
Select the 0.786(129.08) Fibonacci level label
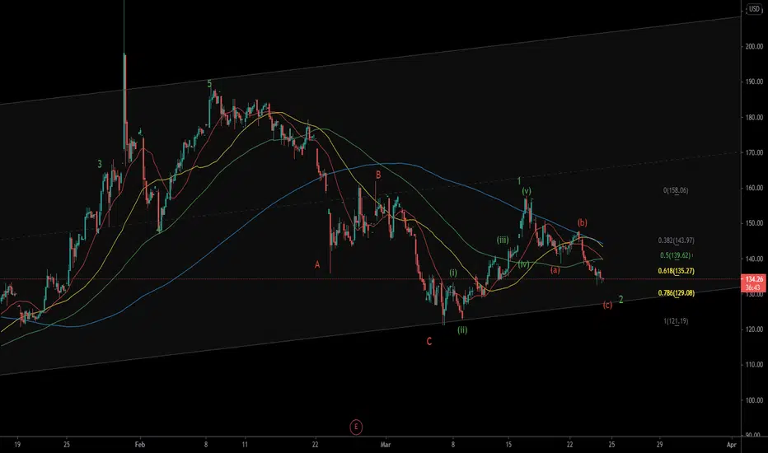coord(676,293)
